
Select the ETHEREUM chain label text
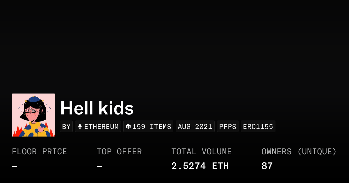101,127
